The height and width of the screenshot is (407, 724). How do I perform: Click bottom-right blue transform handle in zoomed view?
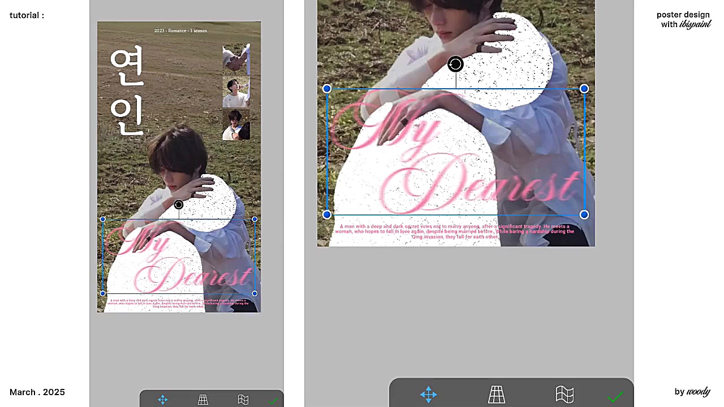(x=584, y=215)
